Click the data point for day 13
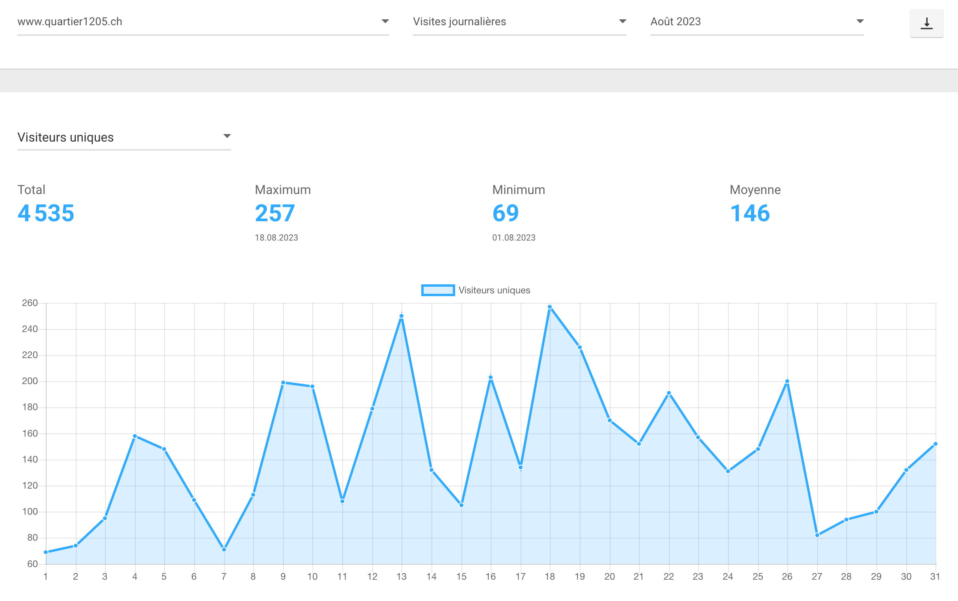Image resolution: width=958 pixels, height=601 pixels. click(x=402, y=316)
